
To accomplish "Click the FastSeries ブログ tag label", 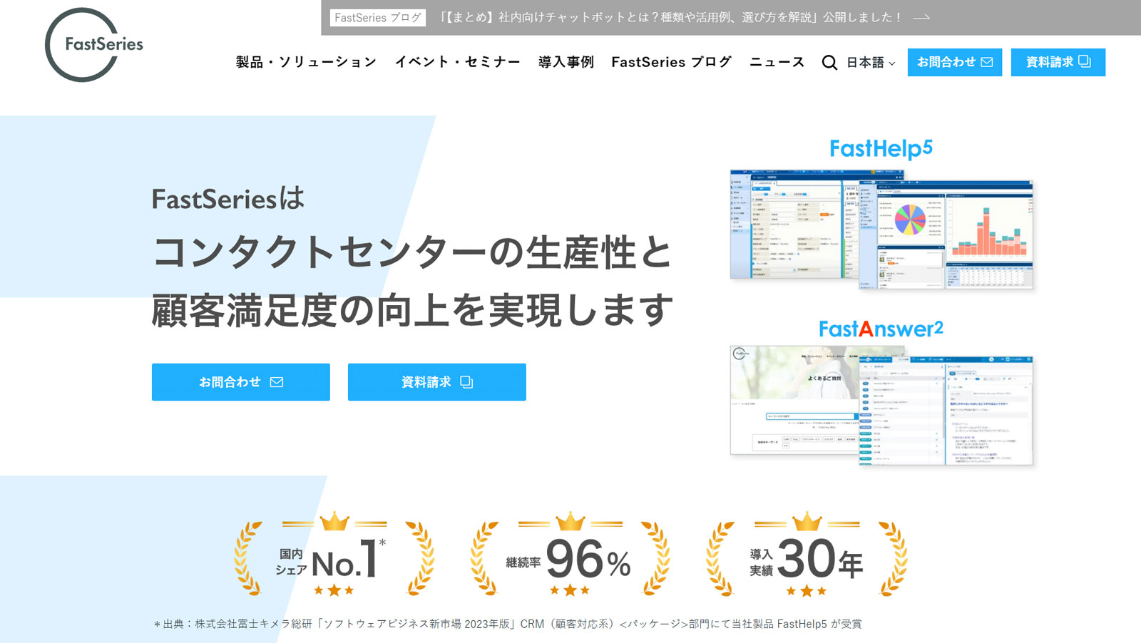I will coord(378,18).
